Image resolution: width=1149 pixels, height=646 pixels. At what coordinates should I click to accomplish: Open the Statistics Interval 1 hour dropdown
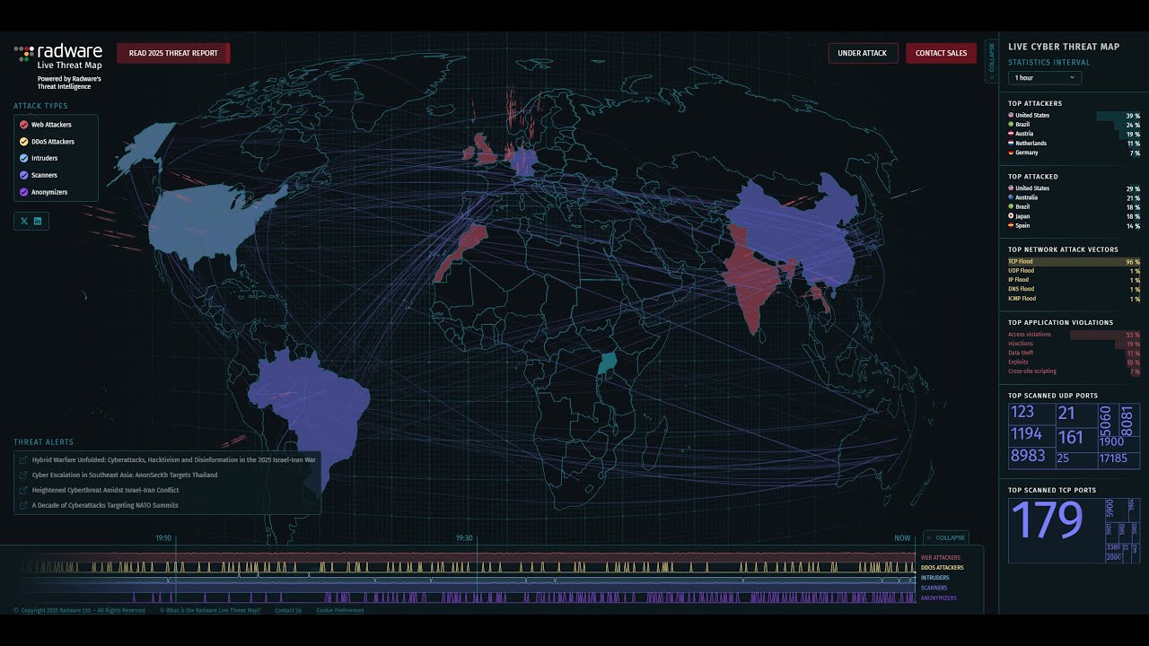click(x=1045, y=78)
